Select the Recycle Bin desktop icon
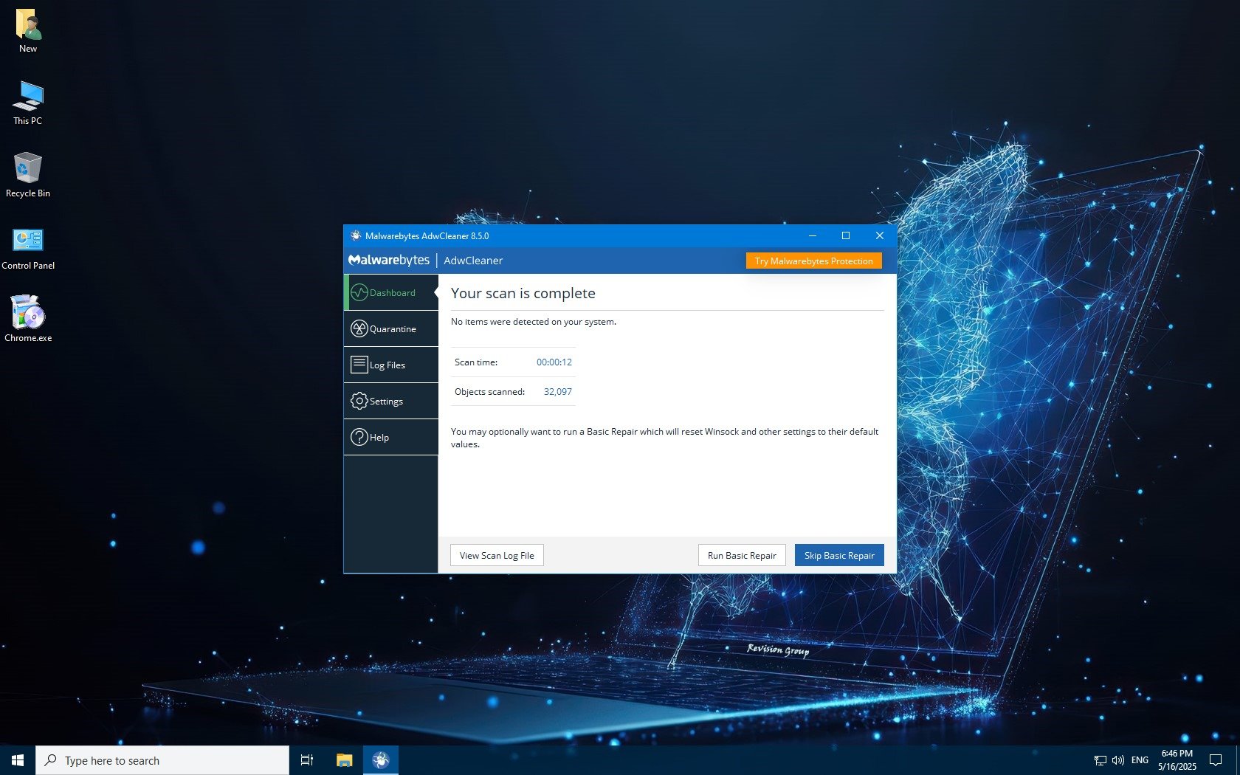The height and width of the screenshot is (775, 1240). pos(28,175)
